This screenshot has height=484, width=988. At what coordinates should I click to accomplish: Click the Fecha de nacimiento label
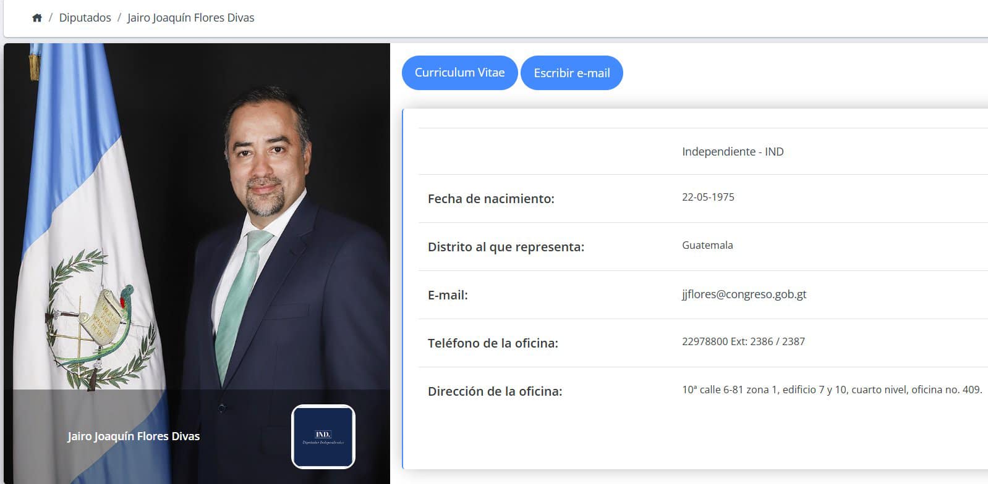point(491,199)
